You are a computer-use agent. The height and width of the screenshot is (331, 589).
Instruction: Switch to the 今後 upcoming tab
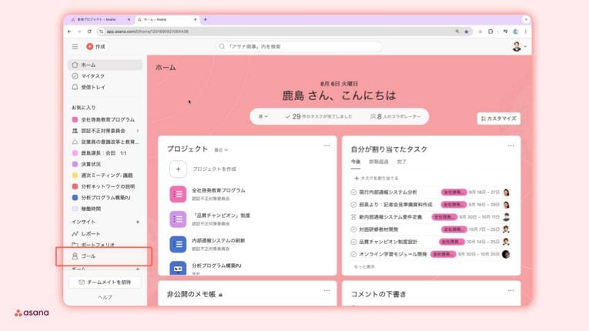(x=356, y=162)
